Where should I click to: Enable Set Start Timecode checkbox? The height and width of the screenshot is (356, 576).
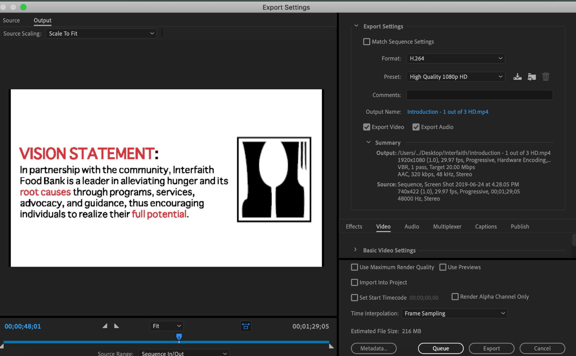tap(354, 298)
